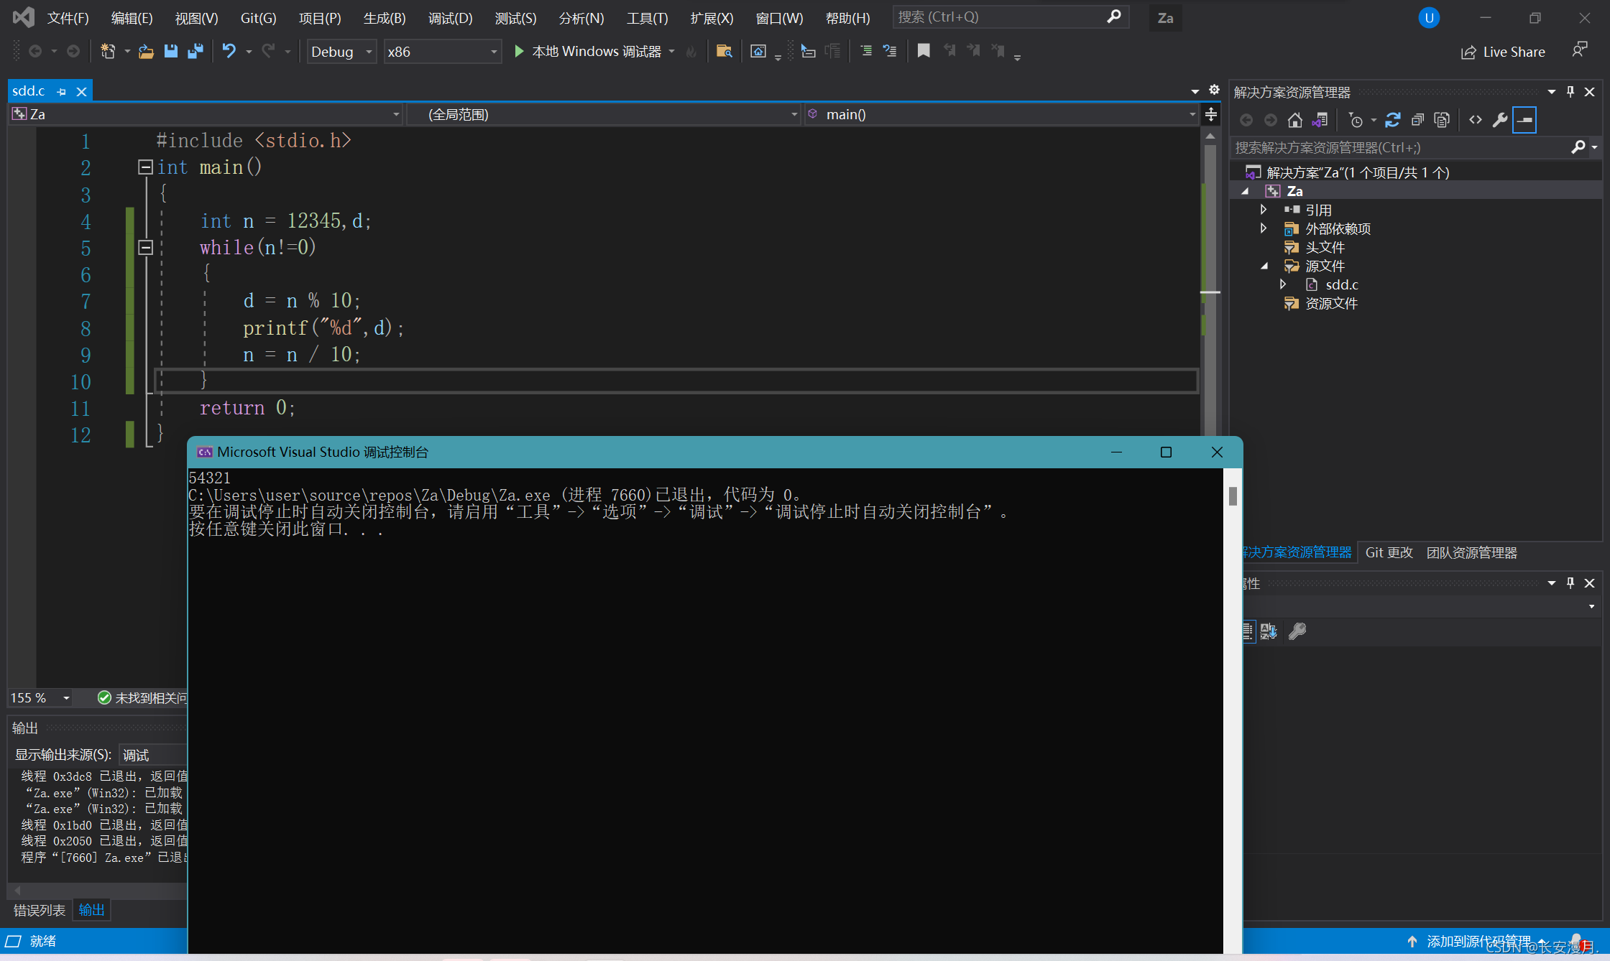Image resolution: width=1610 pixels, height=961 pixels.
Task: Pin the Solution Explorer panel
Action: point(1570,92)
